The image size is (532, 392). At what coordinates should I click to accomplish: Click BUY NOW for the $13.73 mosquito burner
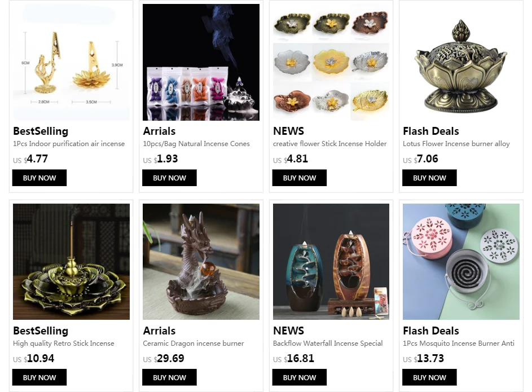[x=429, y=377]
